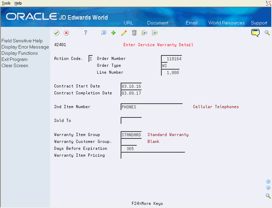Click the page up round arrow icon

pyautogui.click(x=268, y=181)
